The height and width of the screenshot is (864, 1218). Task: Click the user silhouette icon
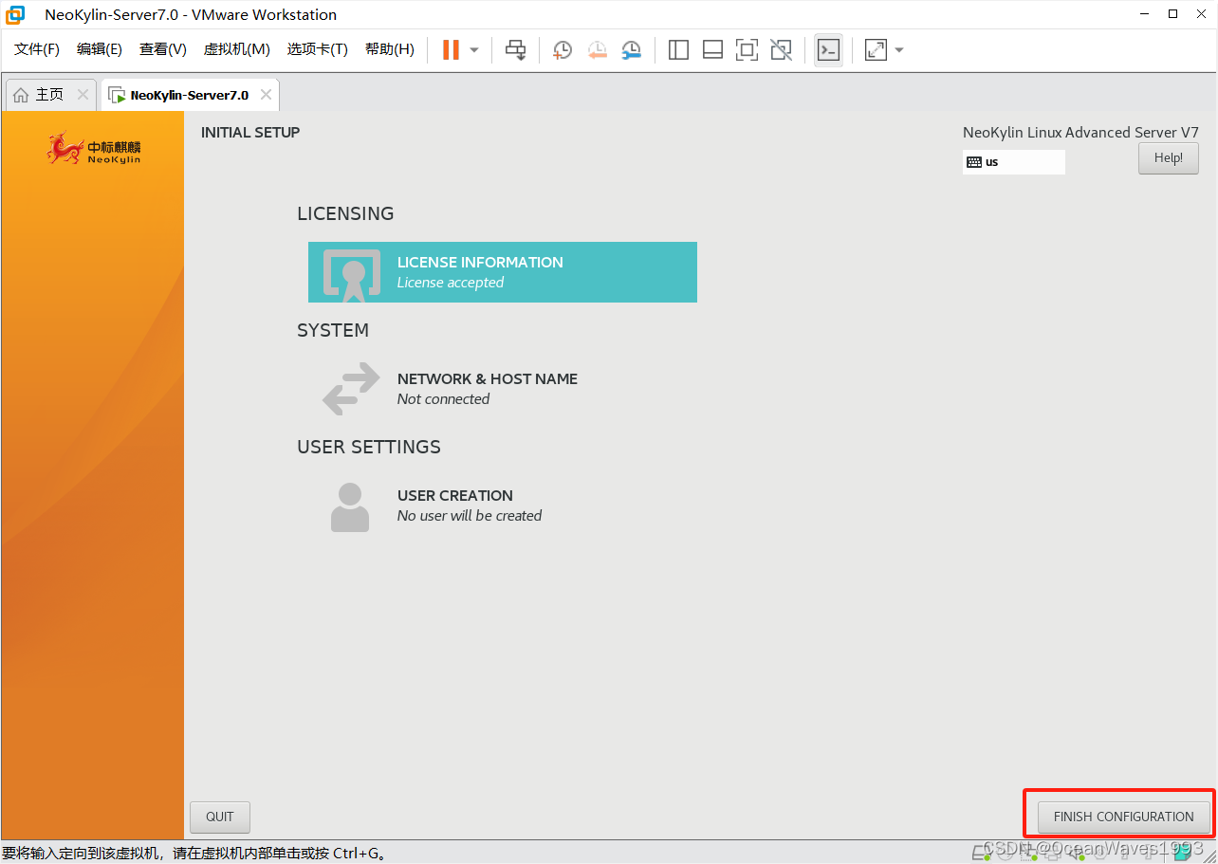tap(350, 507)
